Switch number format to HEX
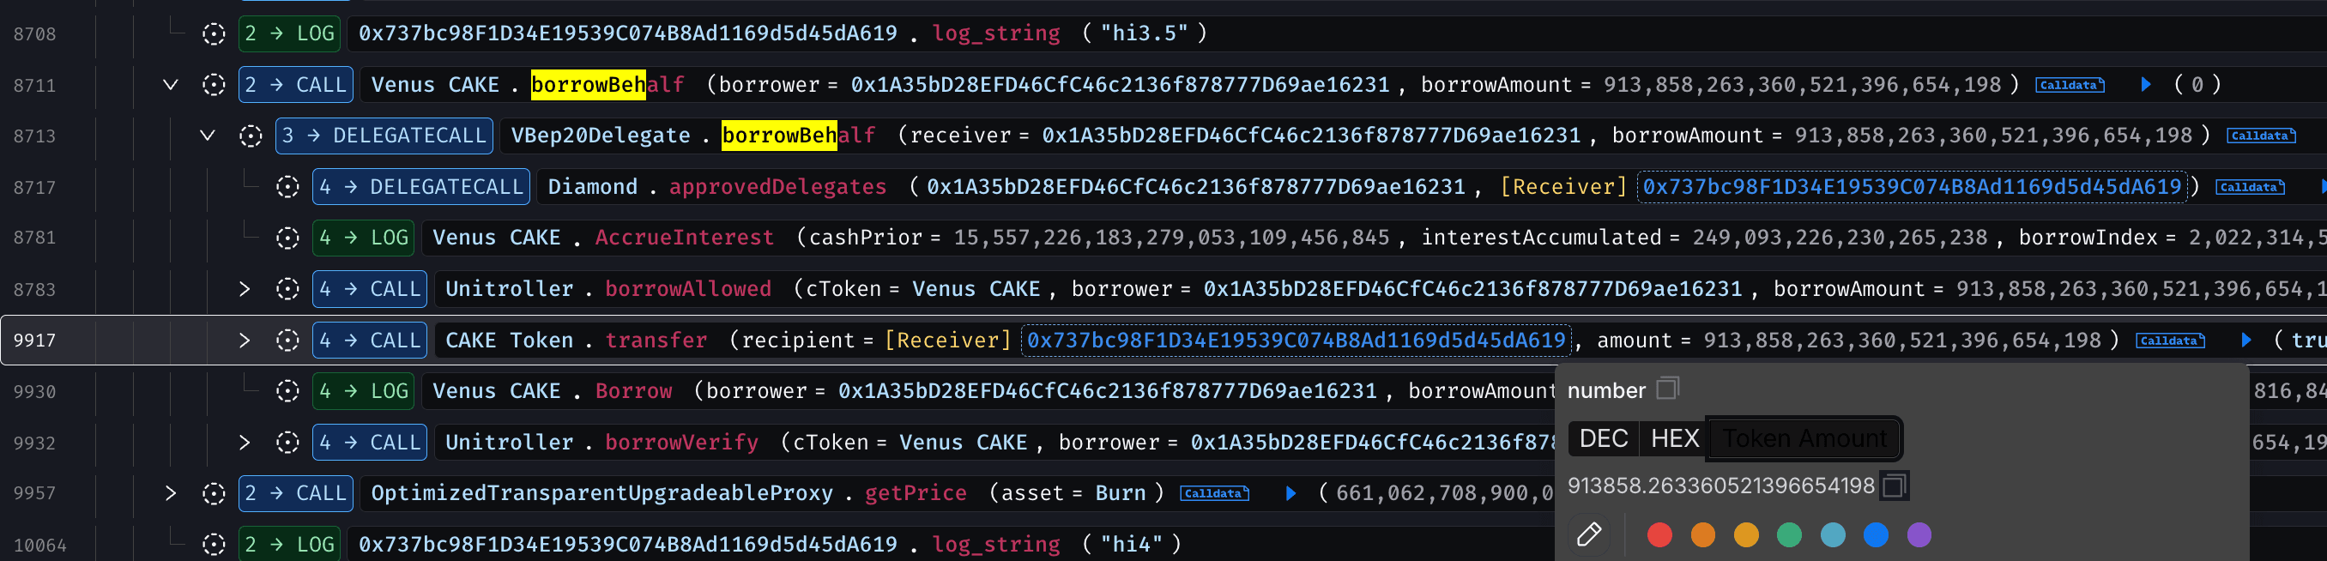2327x561 pixels. click(x=1674, y=438)
